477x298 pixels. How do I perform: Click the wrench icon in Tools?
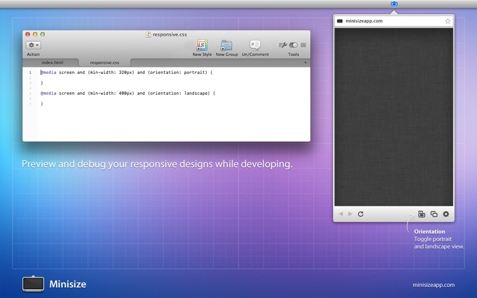point(283,45)
